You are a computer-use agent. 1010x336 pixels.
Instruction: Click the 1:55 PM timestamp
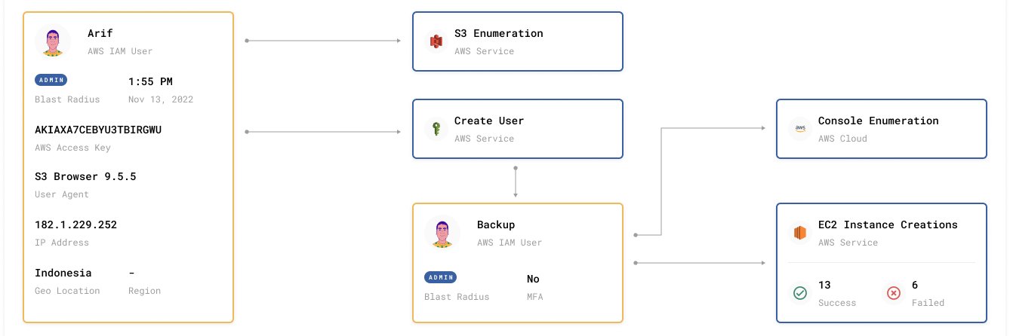[x=151, y=81]
